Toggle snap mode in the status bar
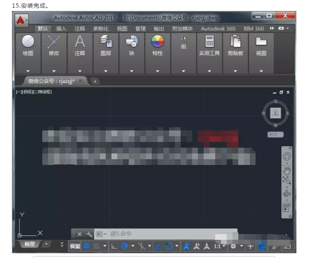318x258 pixels. point(97,246)
